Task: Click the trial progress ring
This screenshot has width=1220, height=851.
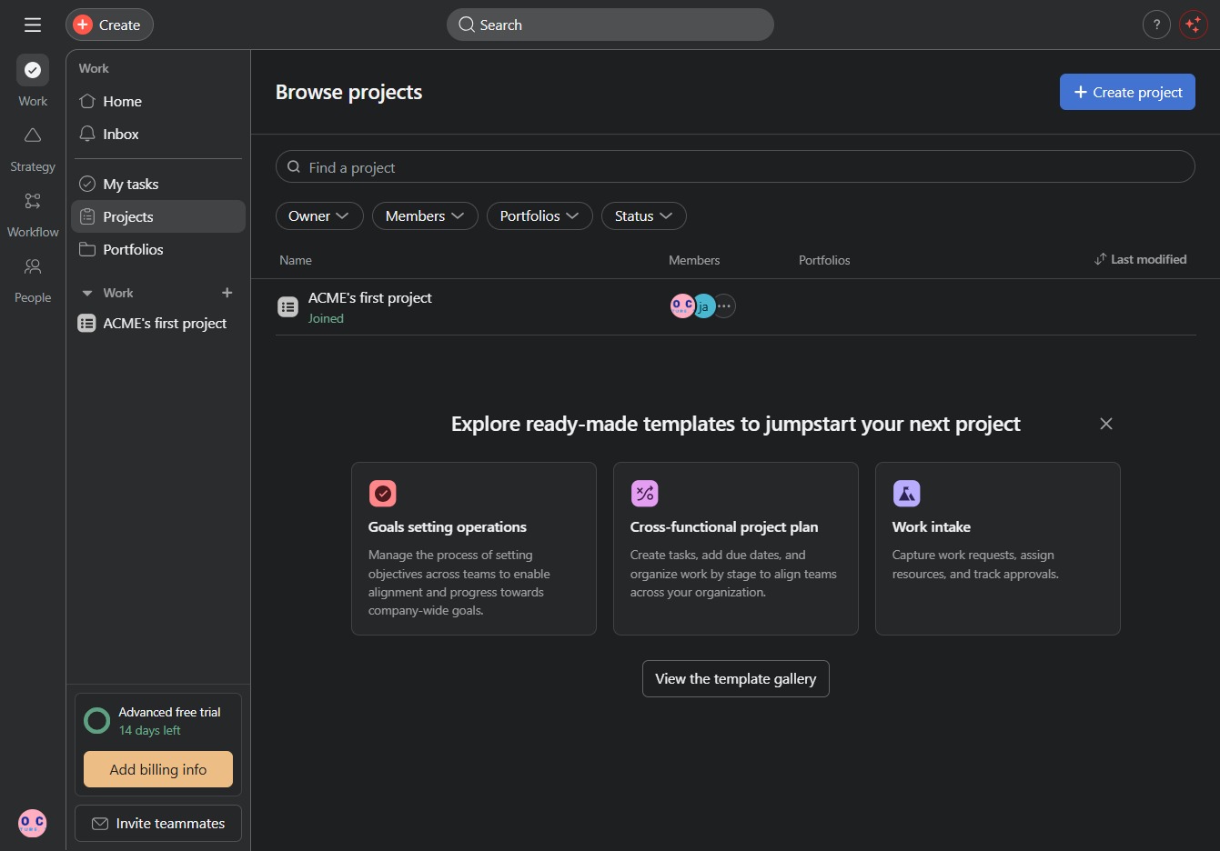Action: pyautogui.click(x=97, y=721)
